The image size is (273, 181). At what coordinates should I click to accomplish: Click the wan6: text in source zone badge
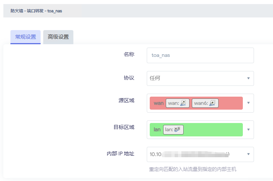[x=200, y=103]
